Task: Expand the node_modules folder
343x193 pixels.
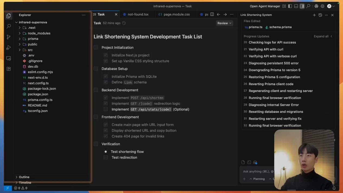Action: tap(20, 33)
